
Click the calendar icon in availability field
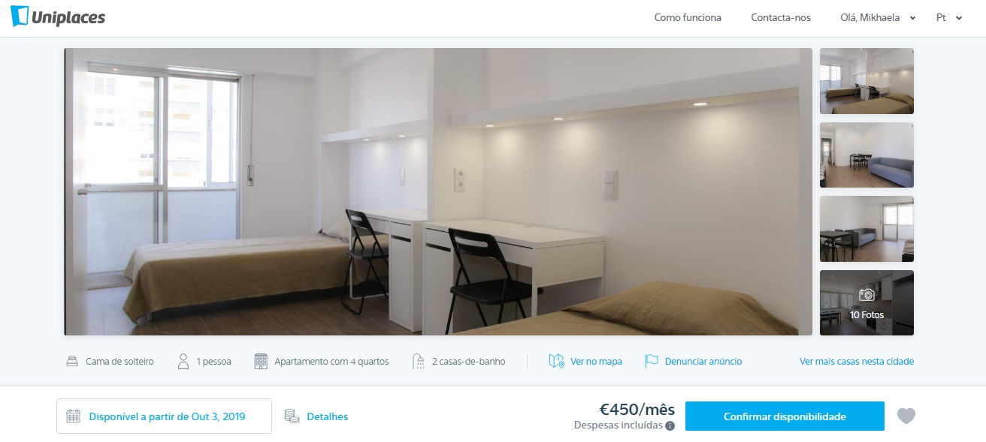(73, 416)
